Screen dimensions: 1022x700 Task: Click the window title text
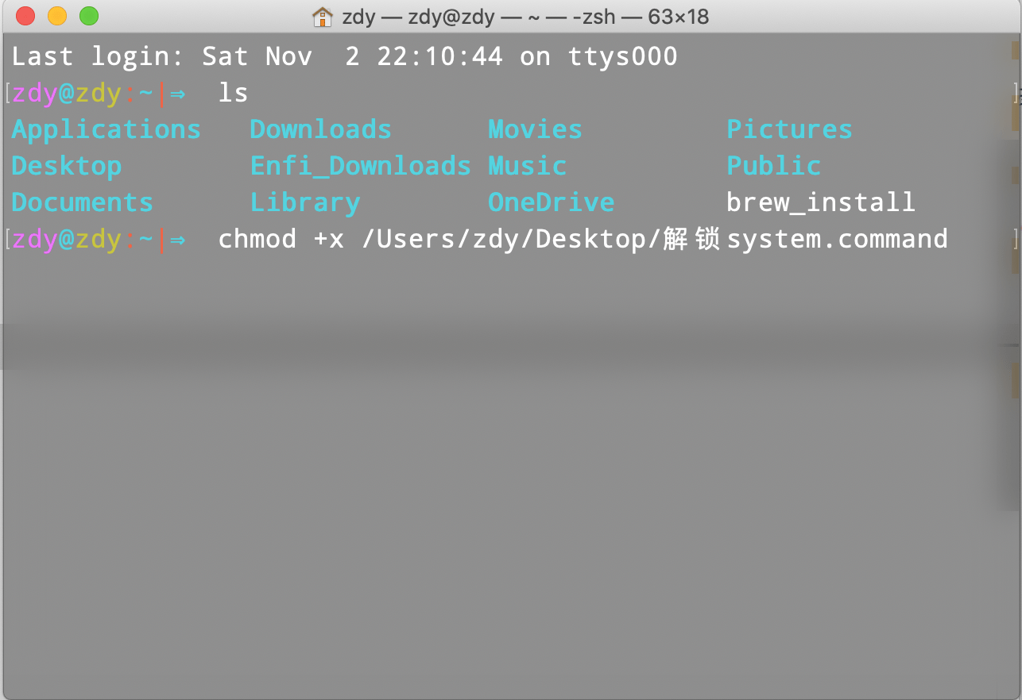pyautogui.click(x=525, y=17)
